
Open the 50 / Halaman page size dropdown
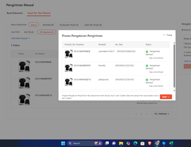(162, 114)
